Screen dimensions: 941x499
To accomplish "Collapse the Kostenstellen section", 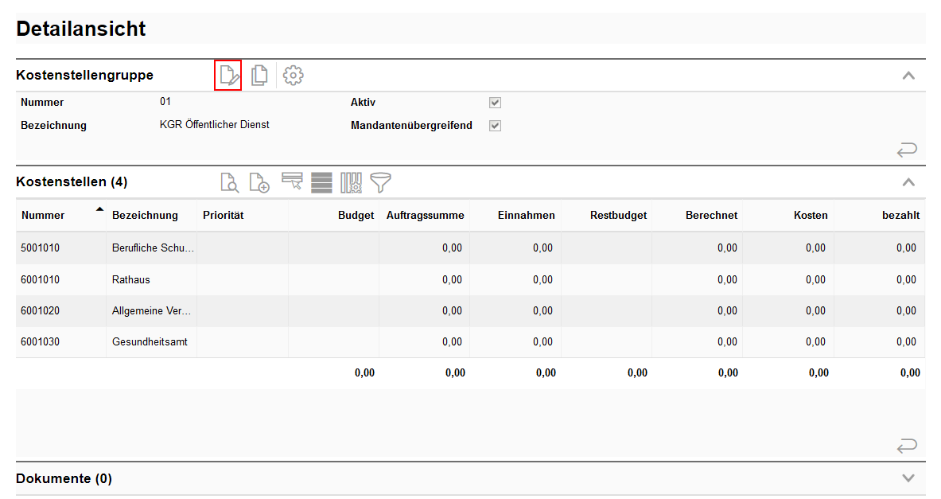I will (x=908, y=182).
